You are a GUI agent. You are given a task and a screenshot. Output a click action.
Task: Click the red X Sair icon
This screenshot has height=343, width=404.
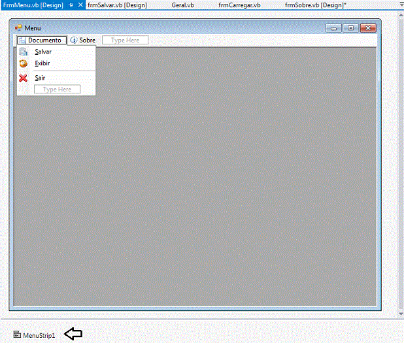(x=23, y=78)
